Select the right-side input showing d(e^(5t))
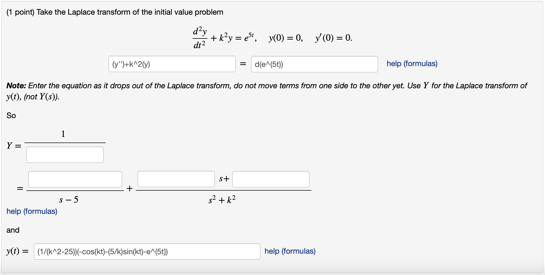This screenshot has height=275, width=545. tap(314, 64)
